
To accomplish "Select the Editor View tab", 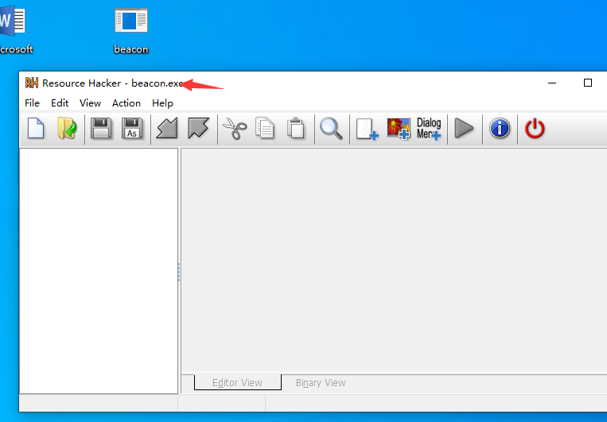I will click(x=237, y=383).
